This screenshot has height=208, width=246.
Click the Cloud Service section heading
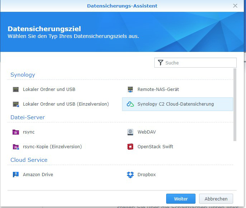[29, 160]
